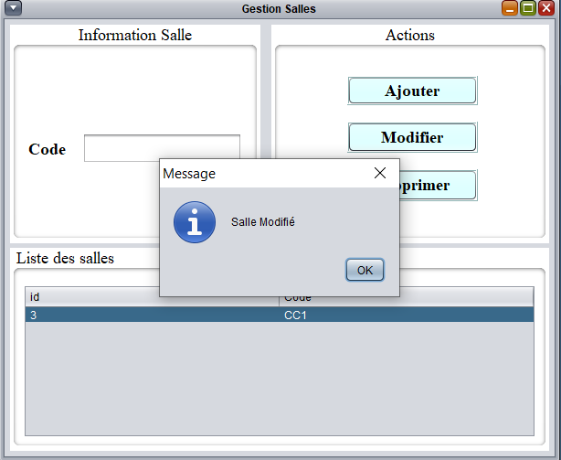This screenshot has width=561, height=460.
Task: Click the id column header
Action: pos(152,297)
